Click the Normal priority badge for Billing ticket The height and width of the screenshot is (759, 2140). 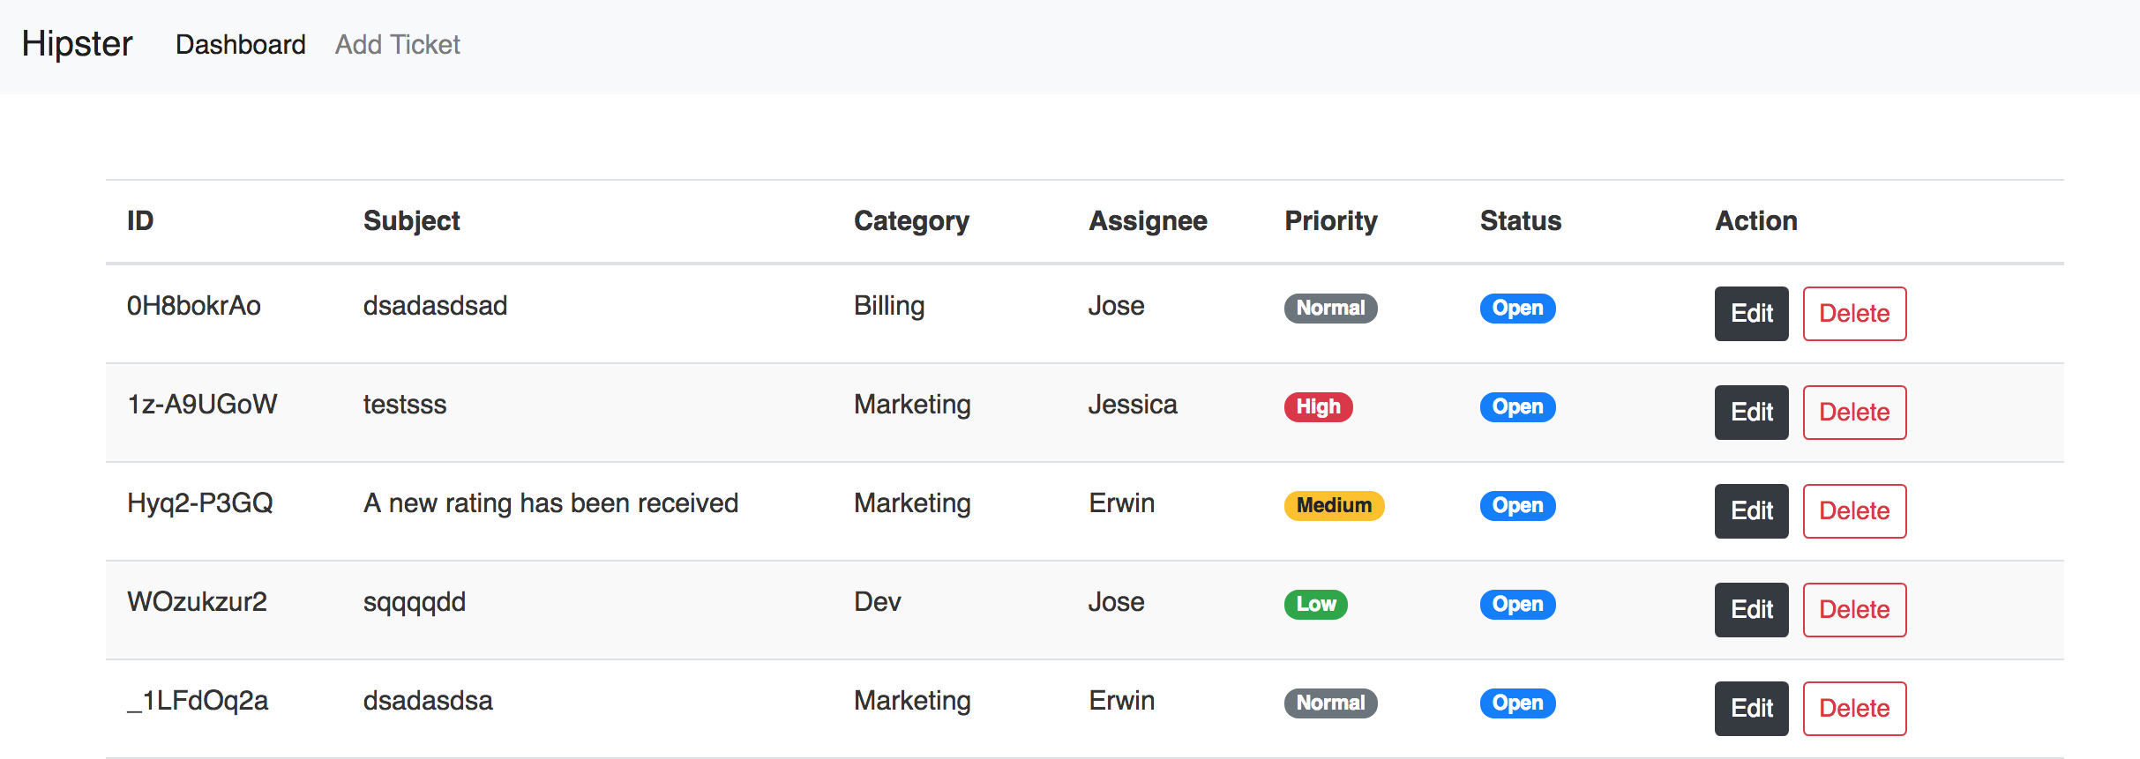1330,309
